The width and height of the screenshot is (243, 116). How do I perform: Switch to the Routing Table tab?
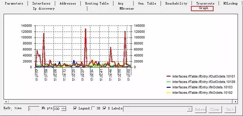point(97,3)
